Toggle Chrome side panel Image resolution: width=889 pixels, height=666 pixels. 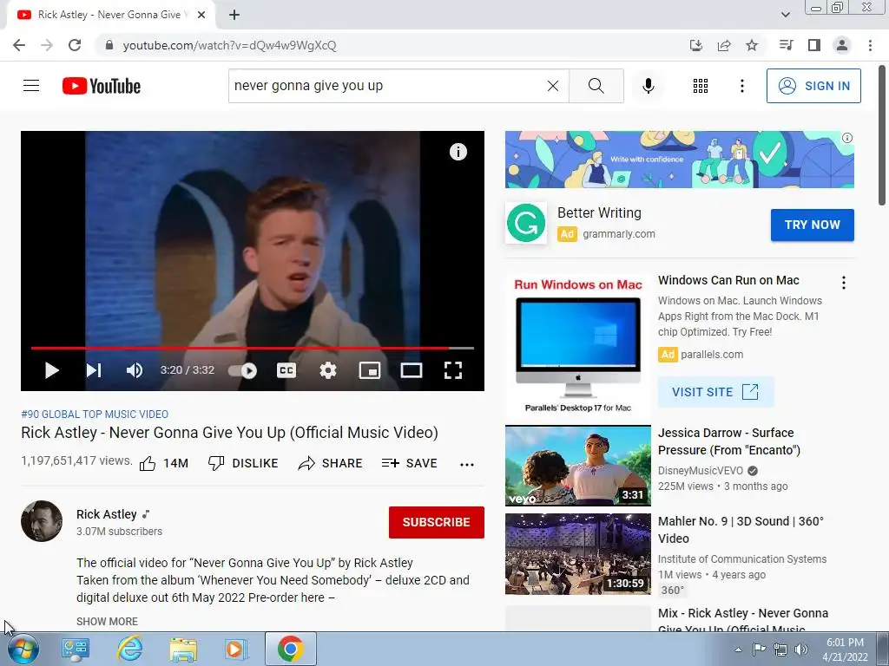point(814,45)
